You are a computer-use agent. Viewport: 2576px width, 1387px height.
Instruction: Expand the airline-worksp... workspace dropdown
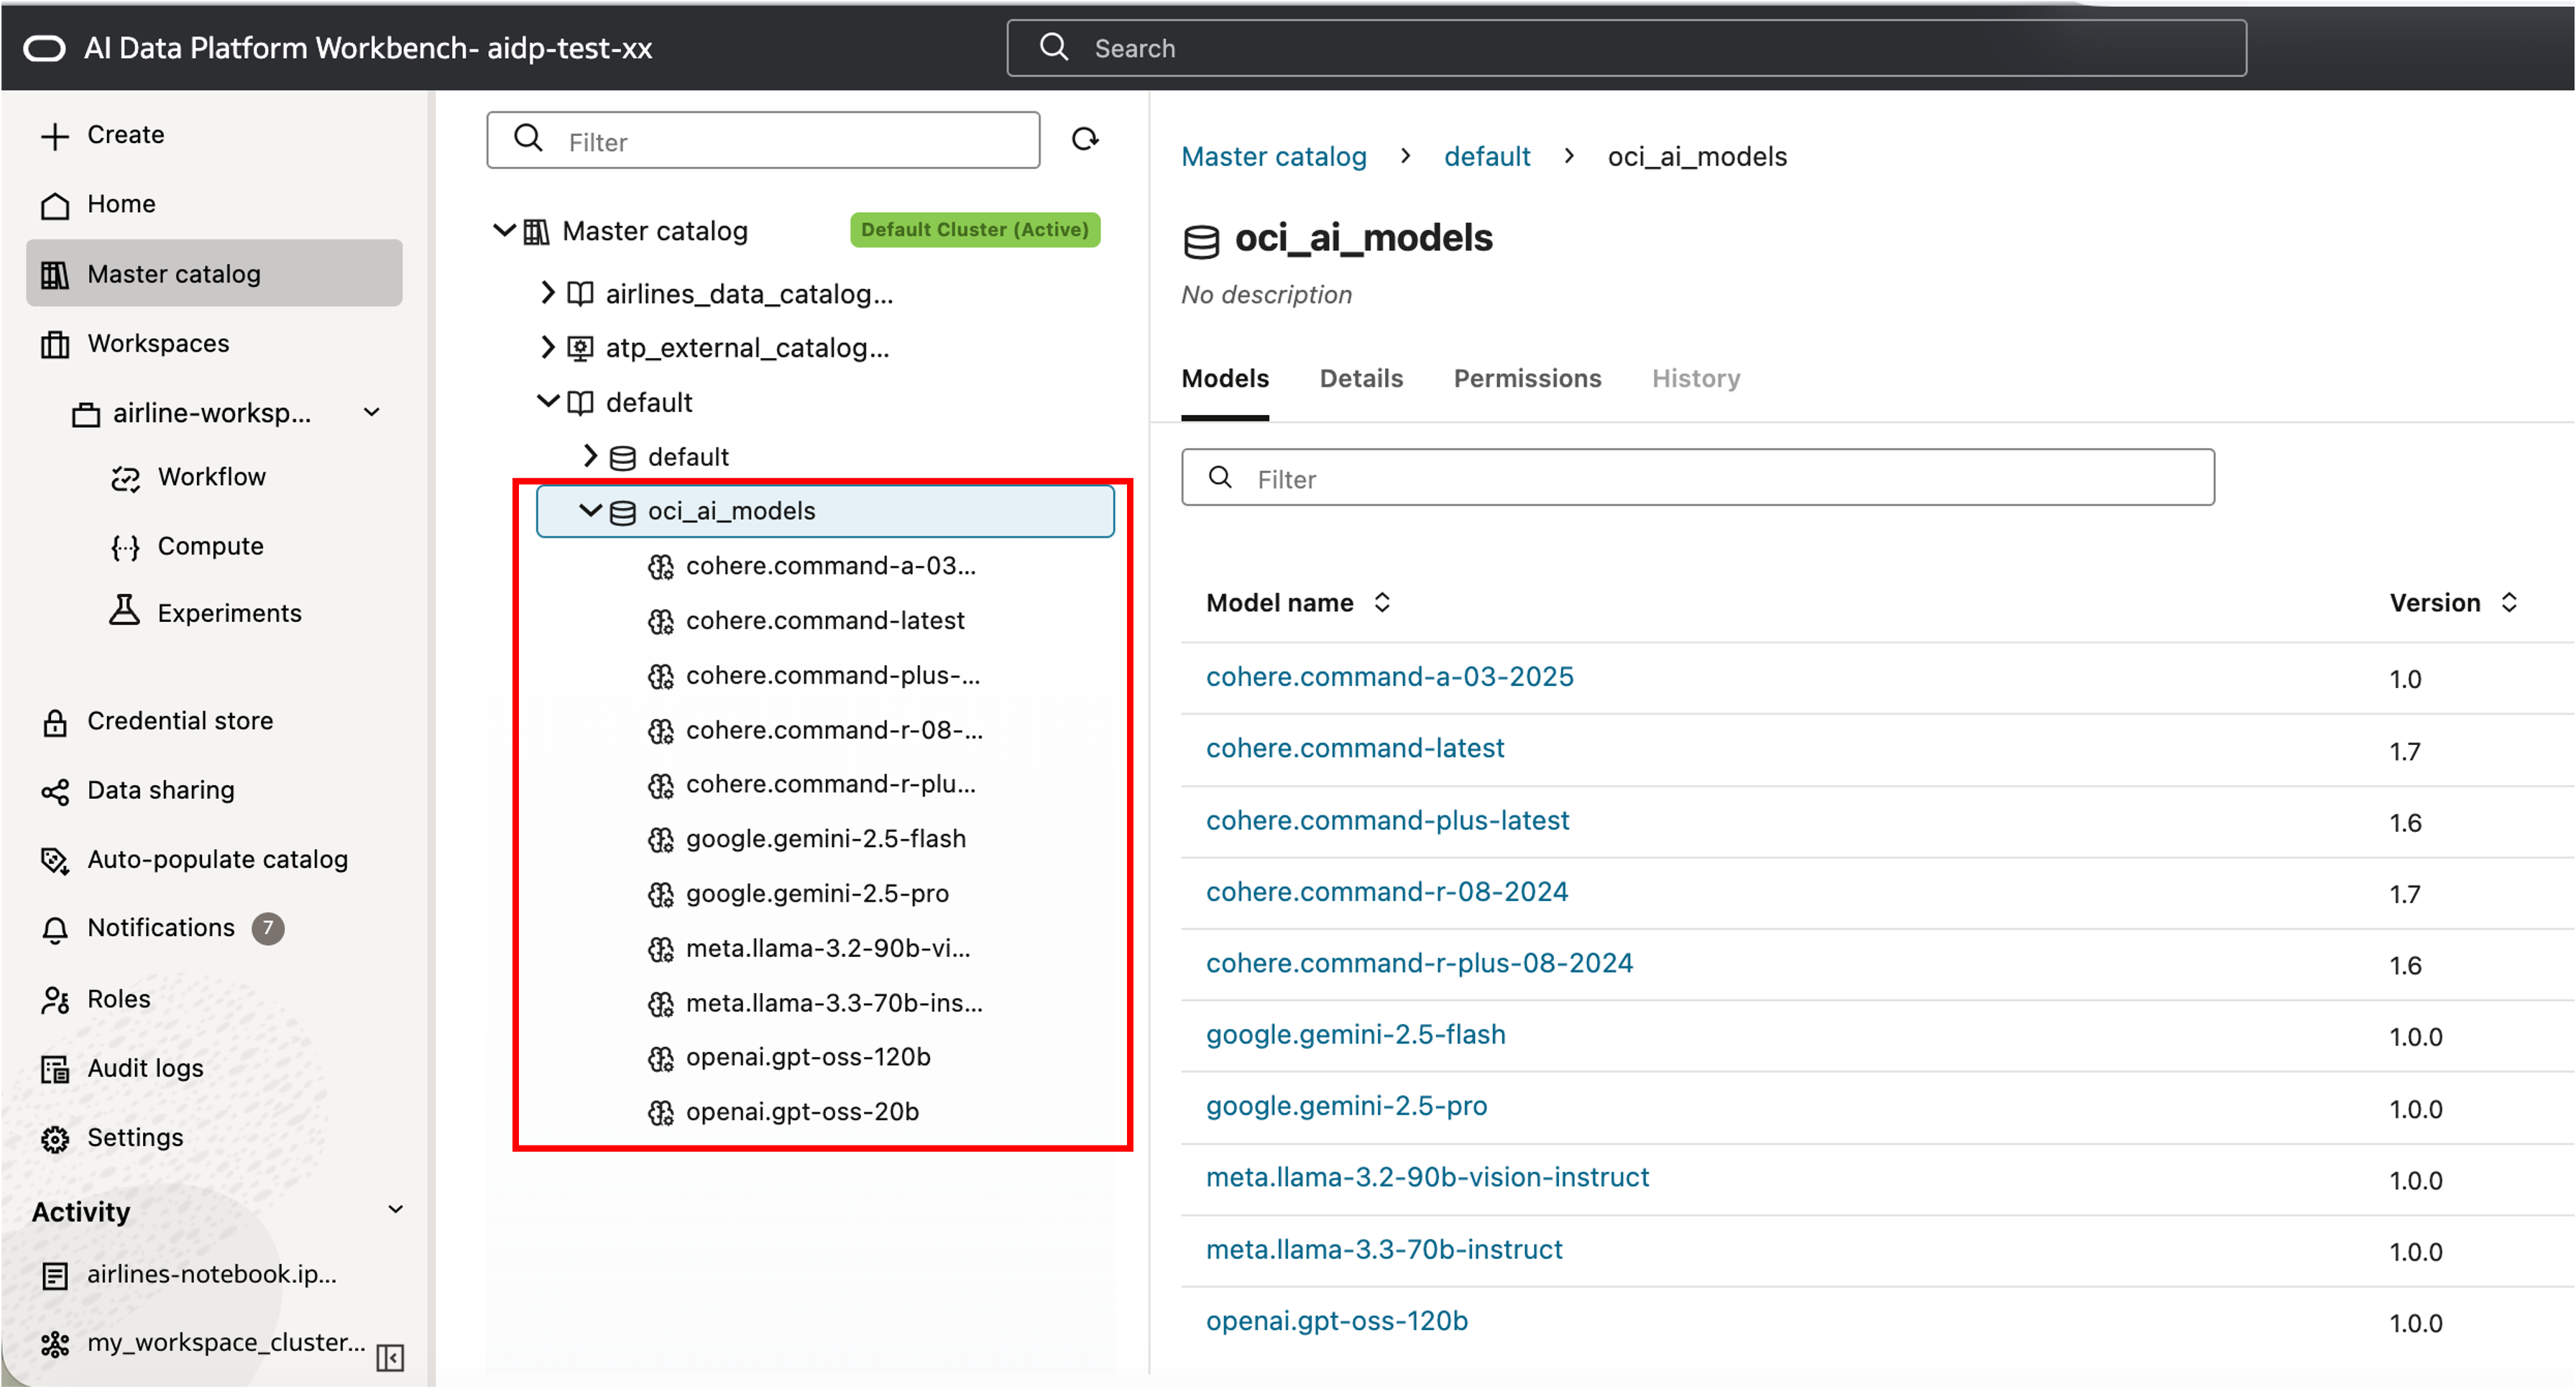(372, 412)
